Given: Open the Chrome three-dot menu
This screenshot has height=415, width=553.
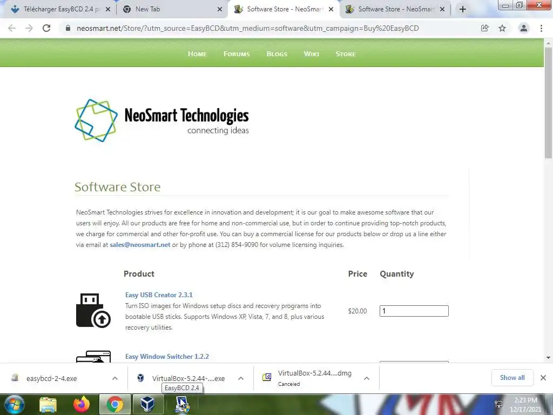Looking at the screenshot, I should tap(541, 28).
